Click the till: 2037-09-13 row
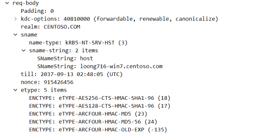This screenshot has height=136, width=267. (x=72, y=74)
